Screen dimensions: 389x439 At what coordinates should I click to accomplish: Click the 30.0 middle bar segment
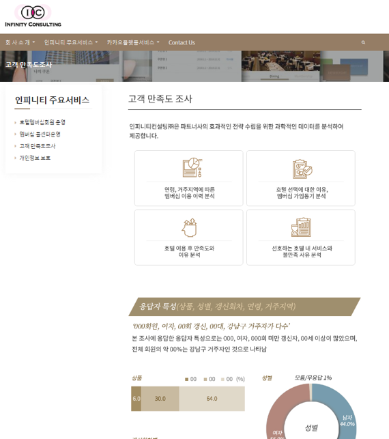click(160, 399)
